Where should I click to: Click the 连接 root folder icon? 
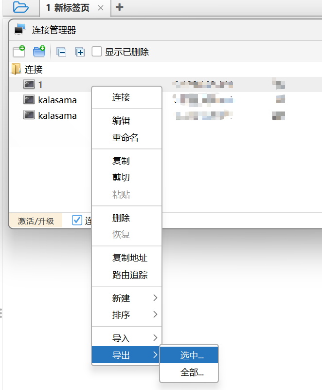pyautogui.click(x=16, y=69)
